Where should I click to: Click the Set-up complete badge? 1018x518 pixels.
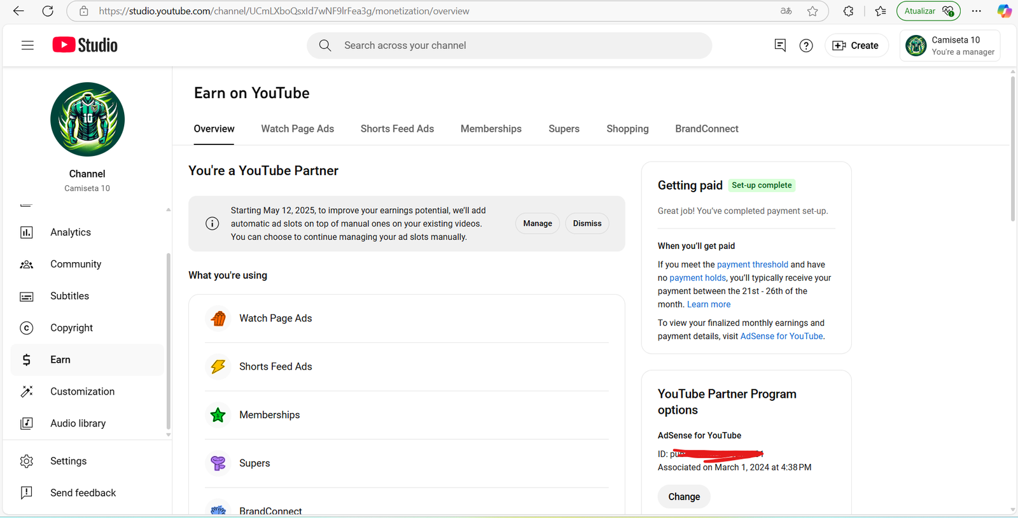click(762, 185)
